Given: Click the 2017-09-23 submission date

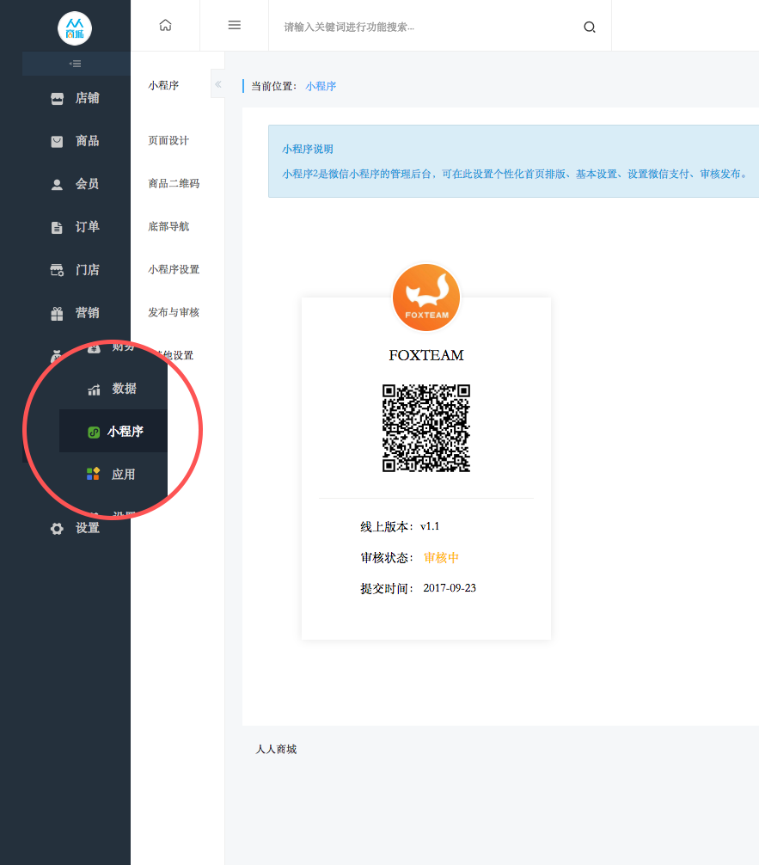Looking at the screenshot, I should coord(450,588).
